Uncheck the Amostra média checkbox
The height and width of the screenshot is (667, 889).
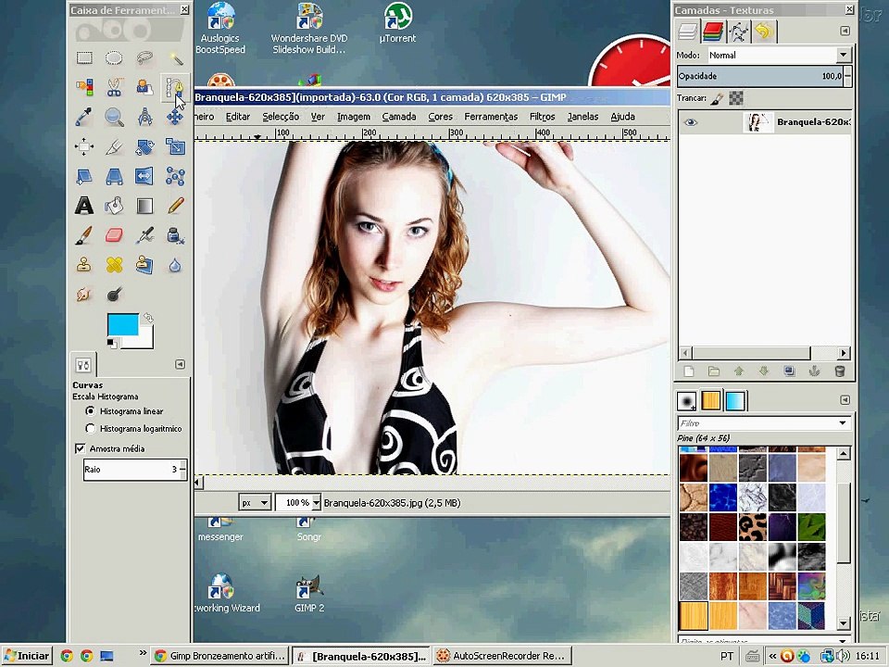point(80,448)
